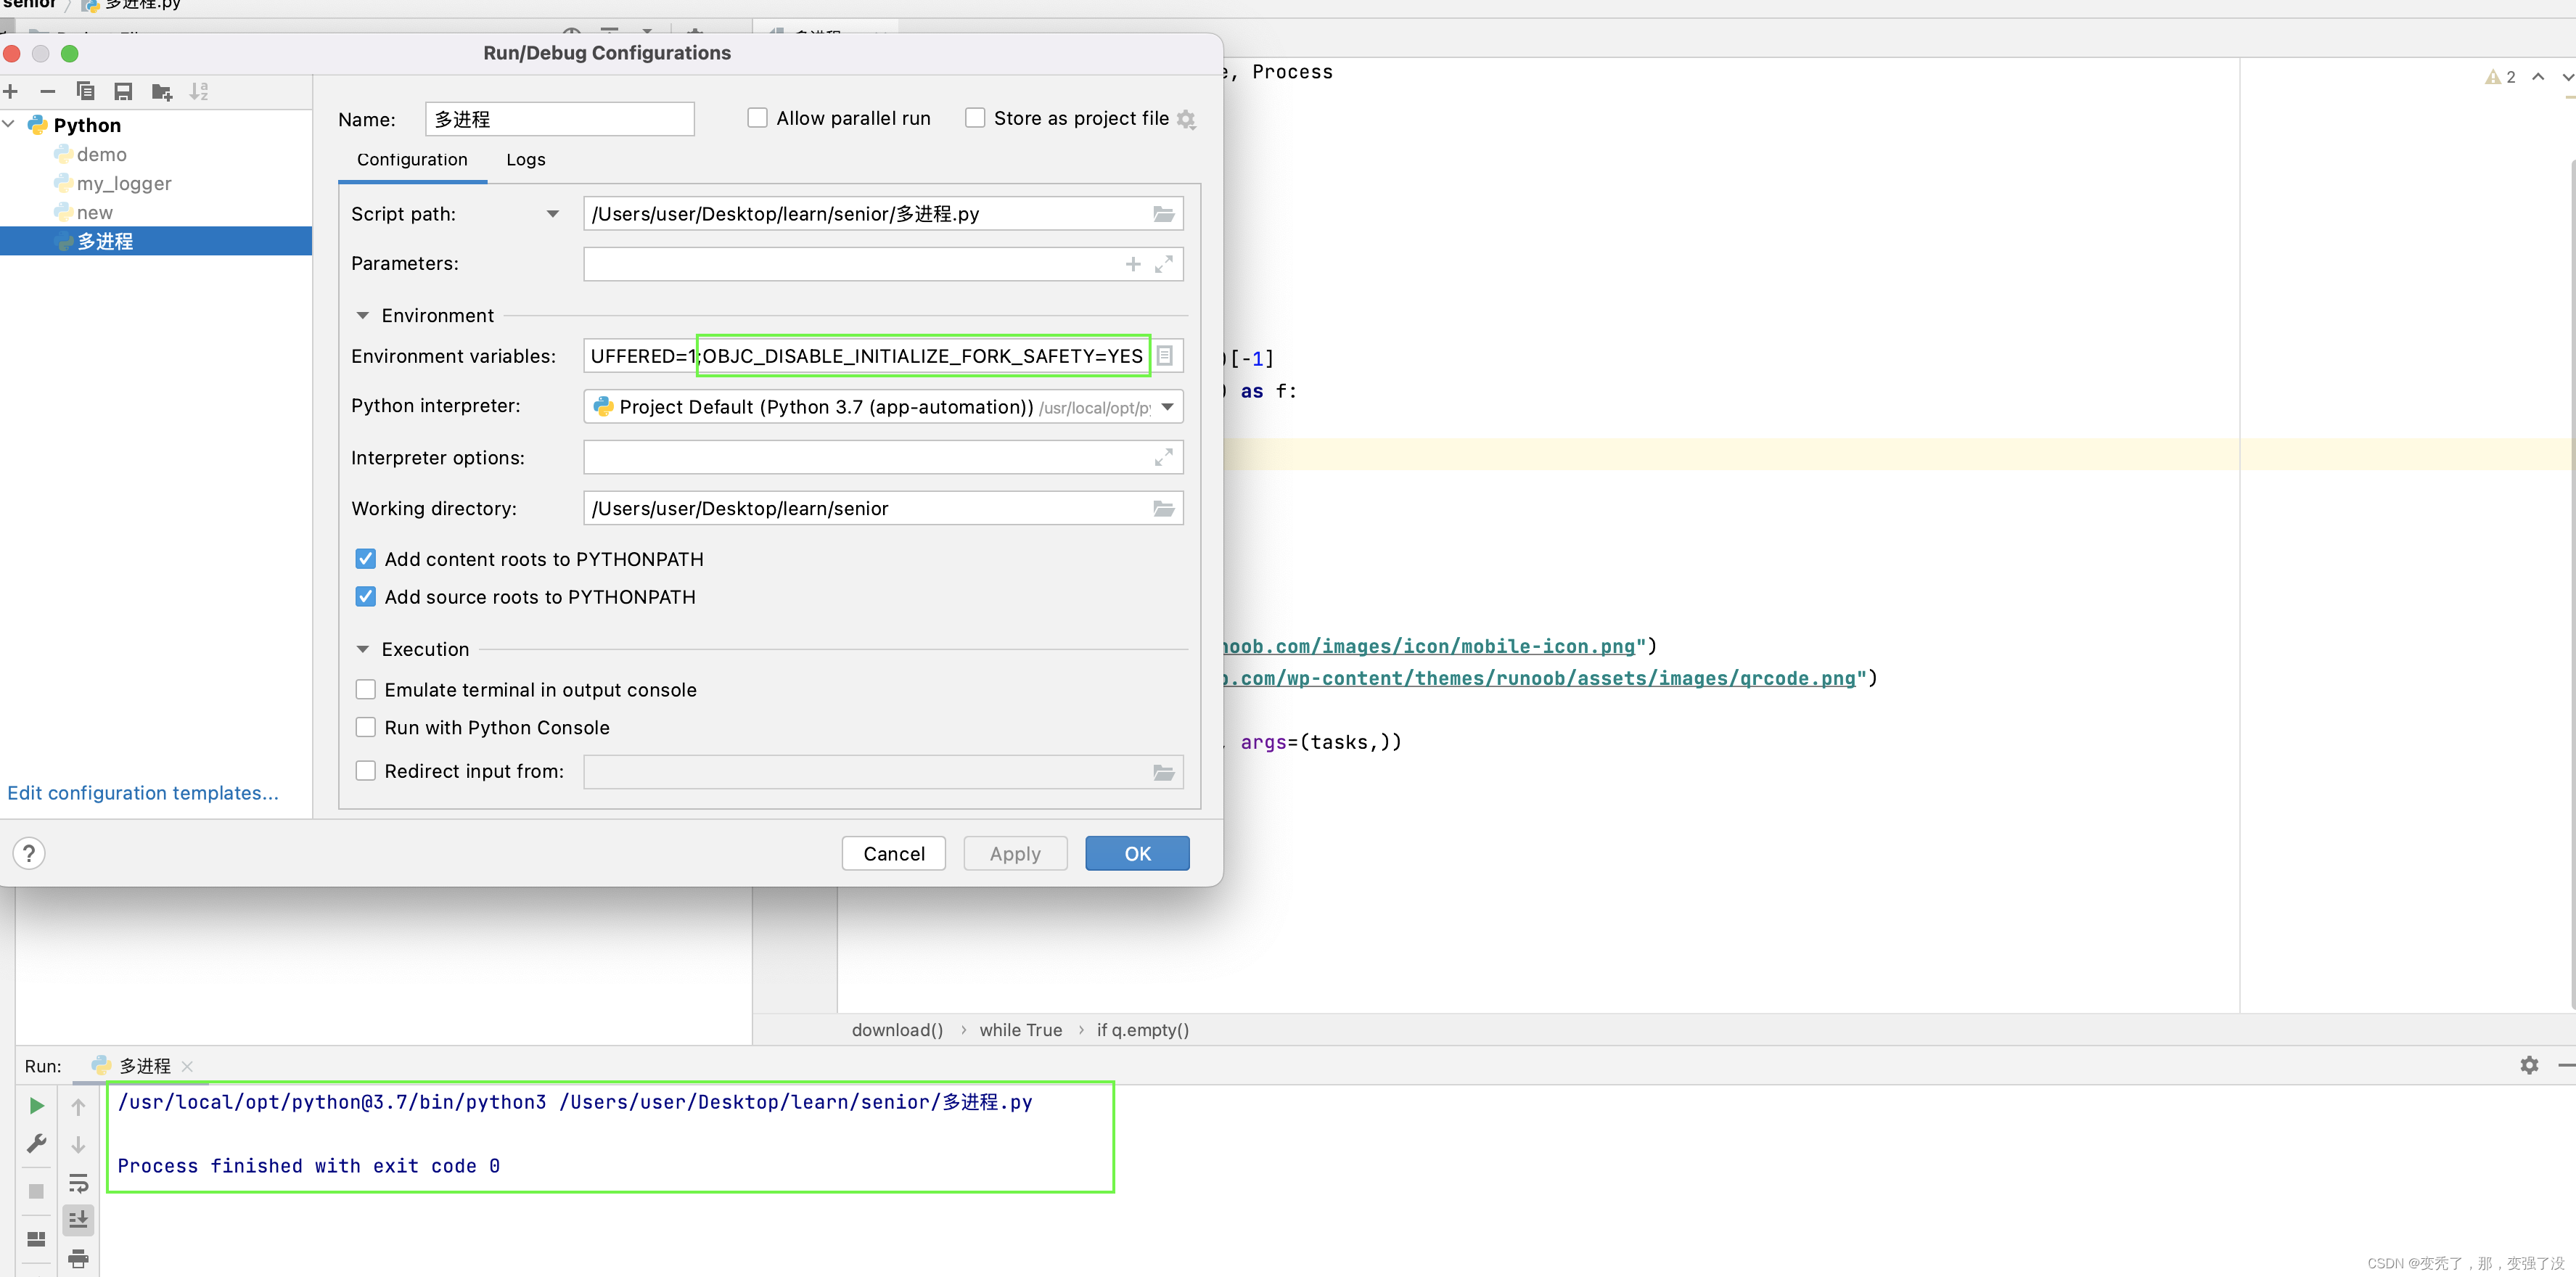Browse for script path using folder icon

[1163, 214]
